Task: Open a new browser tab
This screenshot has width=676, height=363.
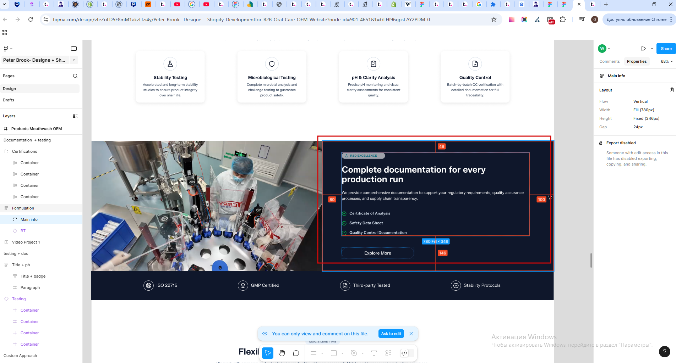Action: click(x=606, y=4)
